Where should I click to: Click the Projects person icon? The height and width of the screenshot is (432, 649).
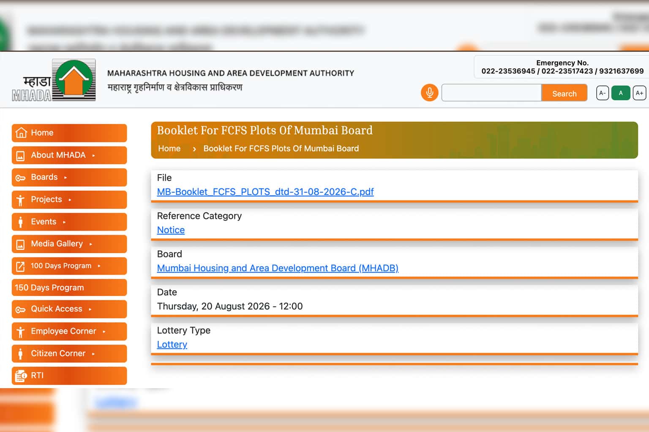coord(20,200)
